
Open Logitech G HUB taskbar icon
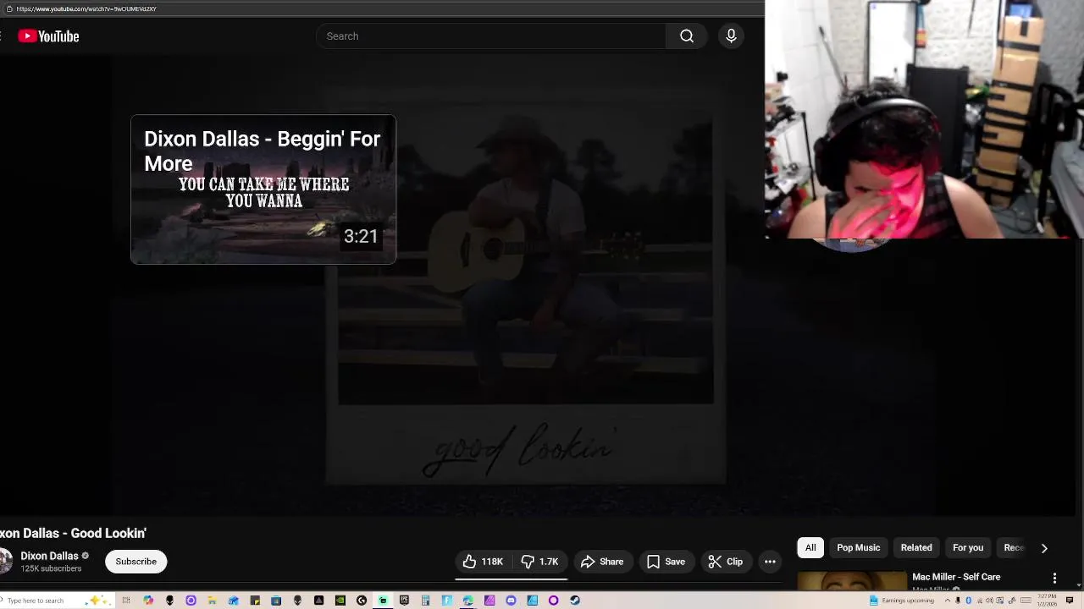(362, 601)
